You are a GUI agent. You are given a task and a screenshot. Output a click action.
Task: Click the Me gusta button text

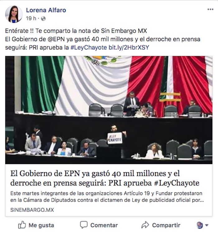[41, 225]
